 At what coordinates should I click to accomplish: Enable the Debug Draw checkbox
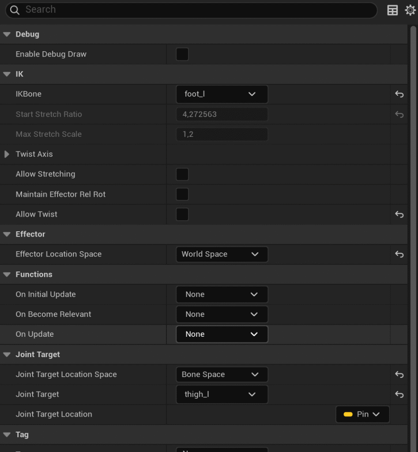182,54
